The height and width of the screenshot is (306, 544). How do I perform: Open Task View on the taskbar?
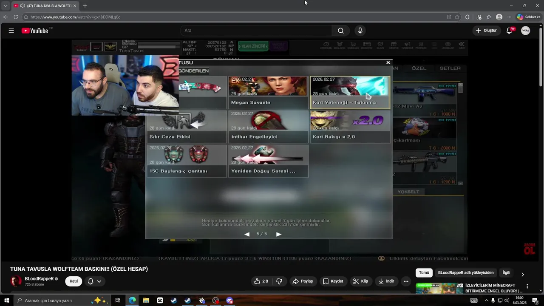point(118,300)
